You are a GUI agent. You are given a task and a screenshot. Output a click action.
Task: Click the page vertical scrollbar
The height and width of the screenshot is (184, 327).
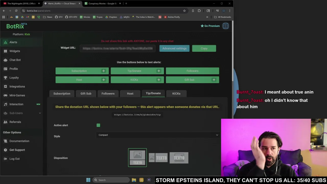pos(232,51)
